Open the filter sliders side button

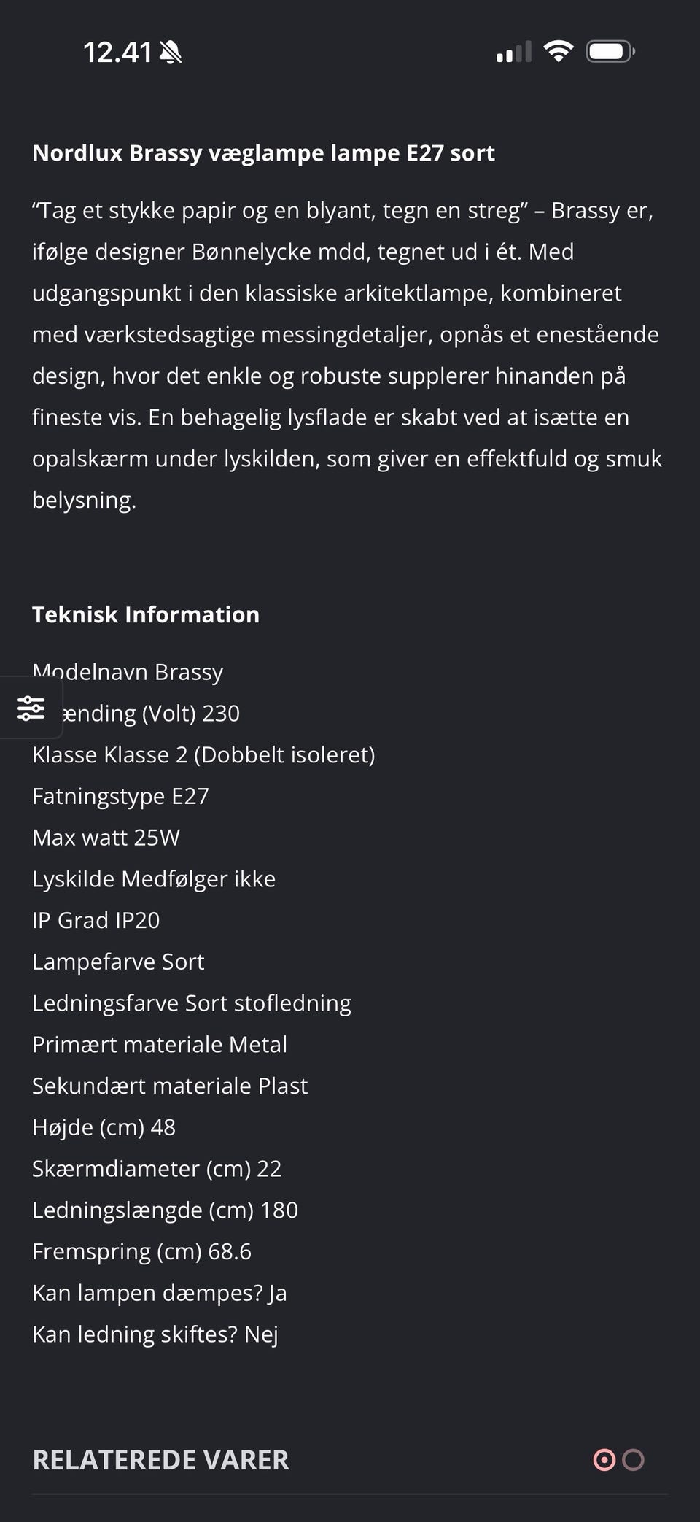[31, 708]
